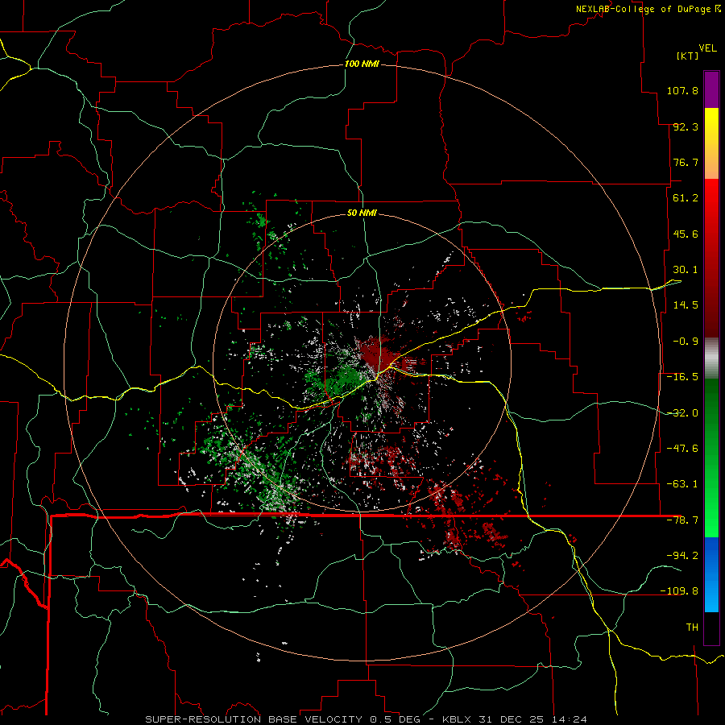Click the 14.5 velocity scale value
The width and height of the screenshot is (725, 725).
[x=686, y=305]
